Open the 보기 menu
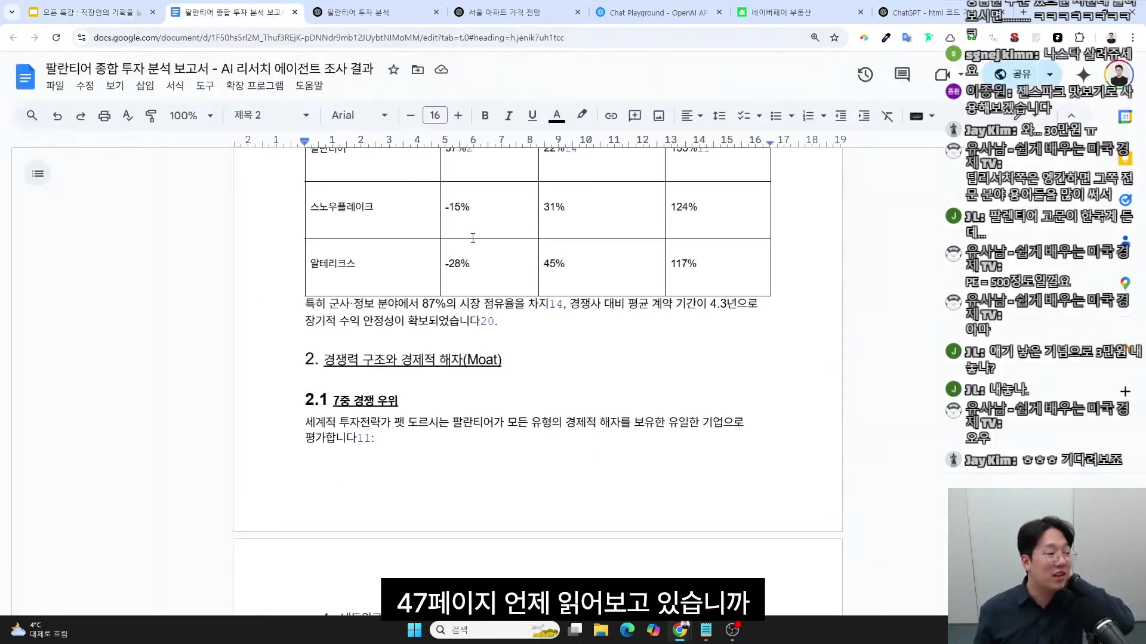1146x644 pixels. coord(115,85)
